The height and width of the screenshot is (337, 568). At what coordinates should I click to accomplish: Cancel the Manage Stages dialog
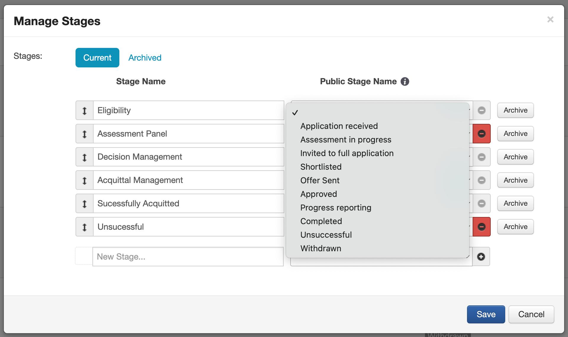coord(531,314)
